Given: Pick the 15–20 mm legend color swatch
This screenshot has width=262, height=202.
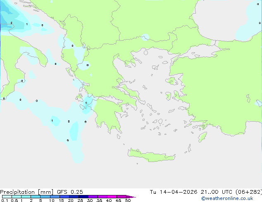Looking at the screenshot, I should pyautogui.click(x=64, y=197).
